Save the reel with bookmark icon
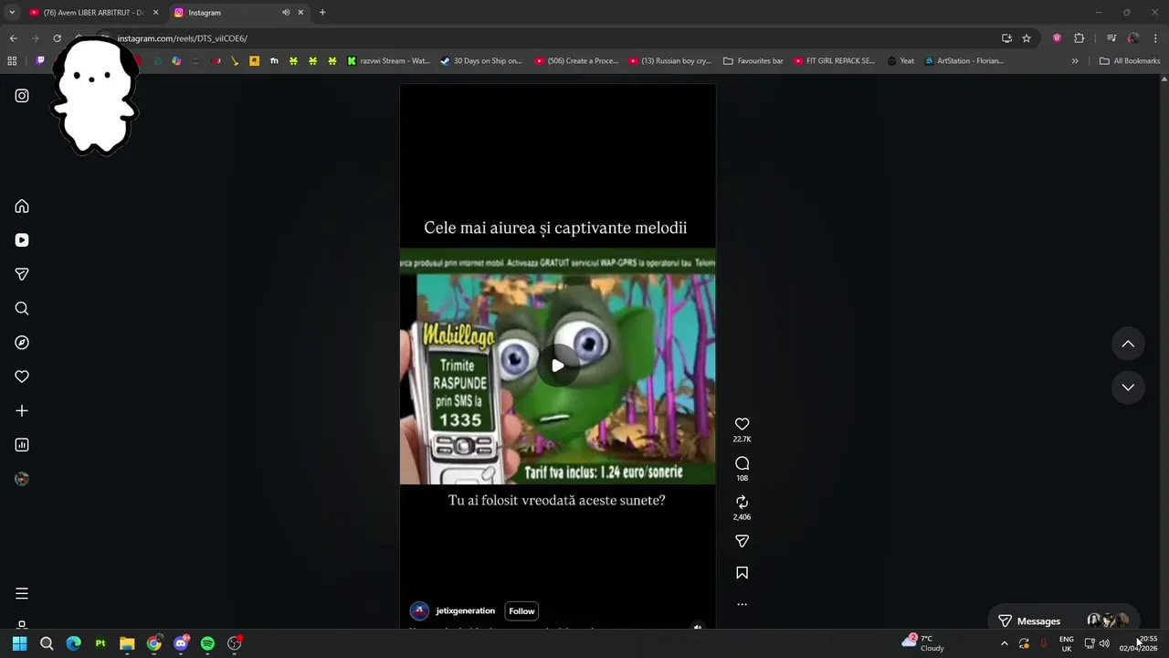The width and height of the screenshot is (1169, 658). [742, 573]
